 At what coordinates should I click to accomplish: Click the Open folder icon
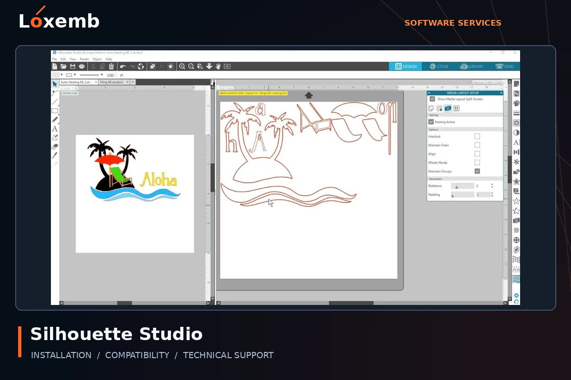pyautogui.click(x=63, y=66)
